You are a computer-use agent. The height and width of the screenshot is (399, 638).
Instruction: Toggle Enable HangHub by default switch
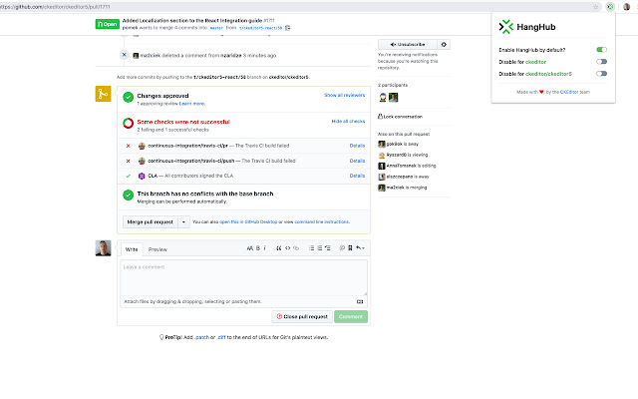pos(602,50)
